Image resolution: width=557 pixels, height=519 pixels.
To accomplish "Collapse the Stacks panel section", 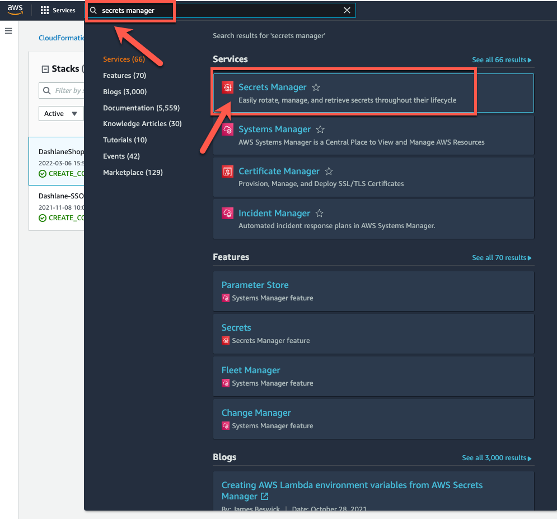I will coord(45,69).
